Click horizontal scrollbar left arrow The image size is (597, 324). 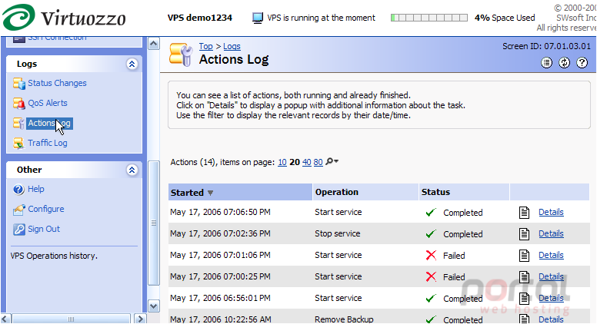5,319
